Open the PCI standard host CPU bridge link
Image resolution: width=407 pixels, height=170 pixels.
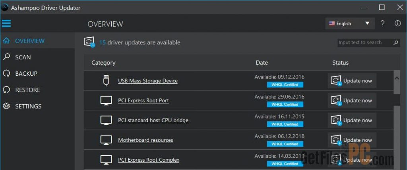coord(153,120)
